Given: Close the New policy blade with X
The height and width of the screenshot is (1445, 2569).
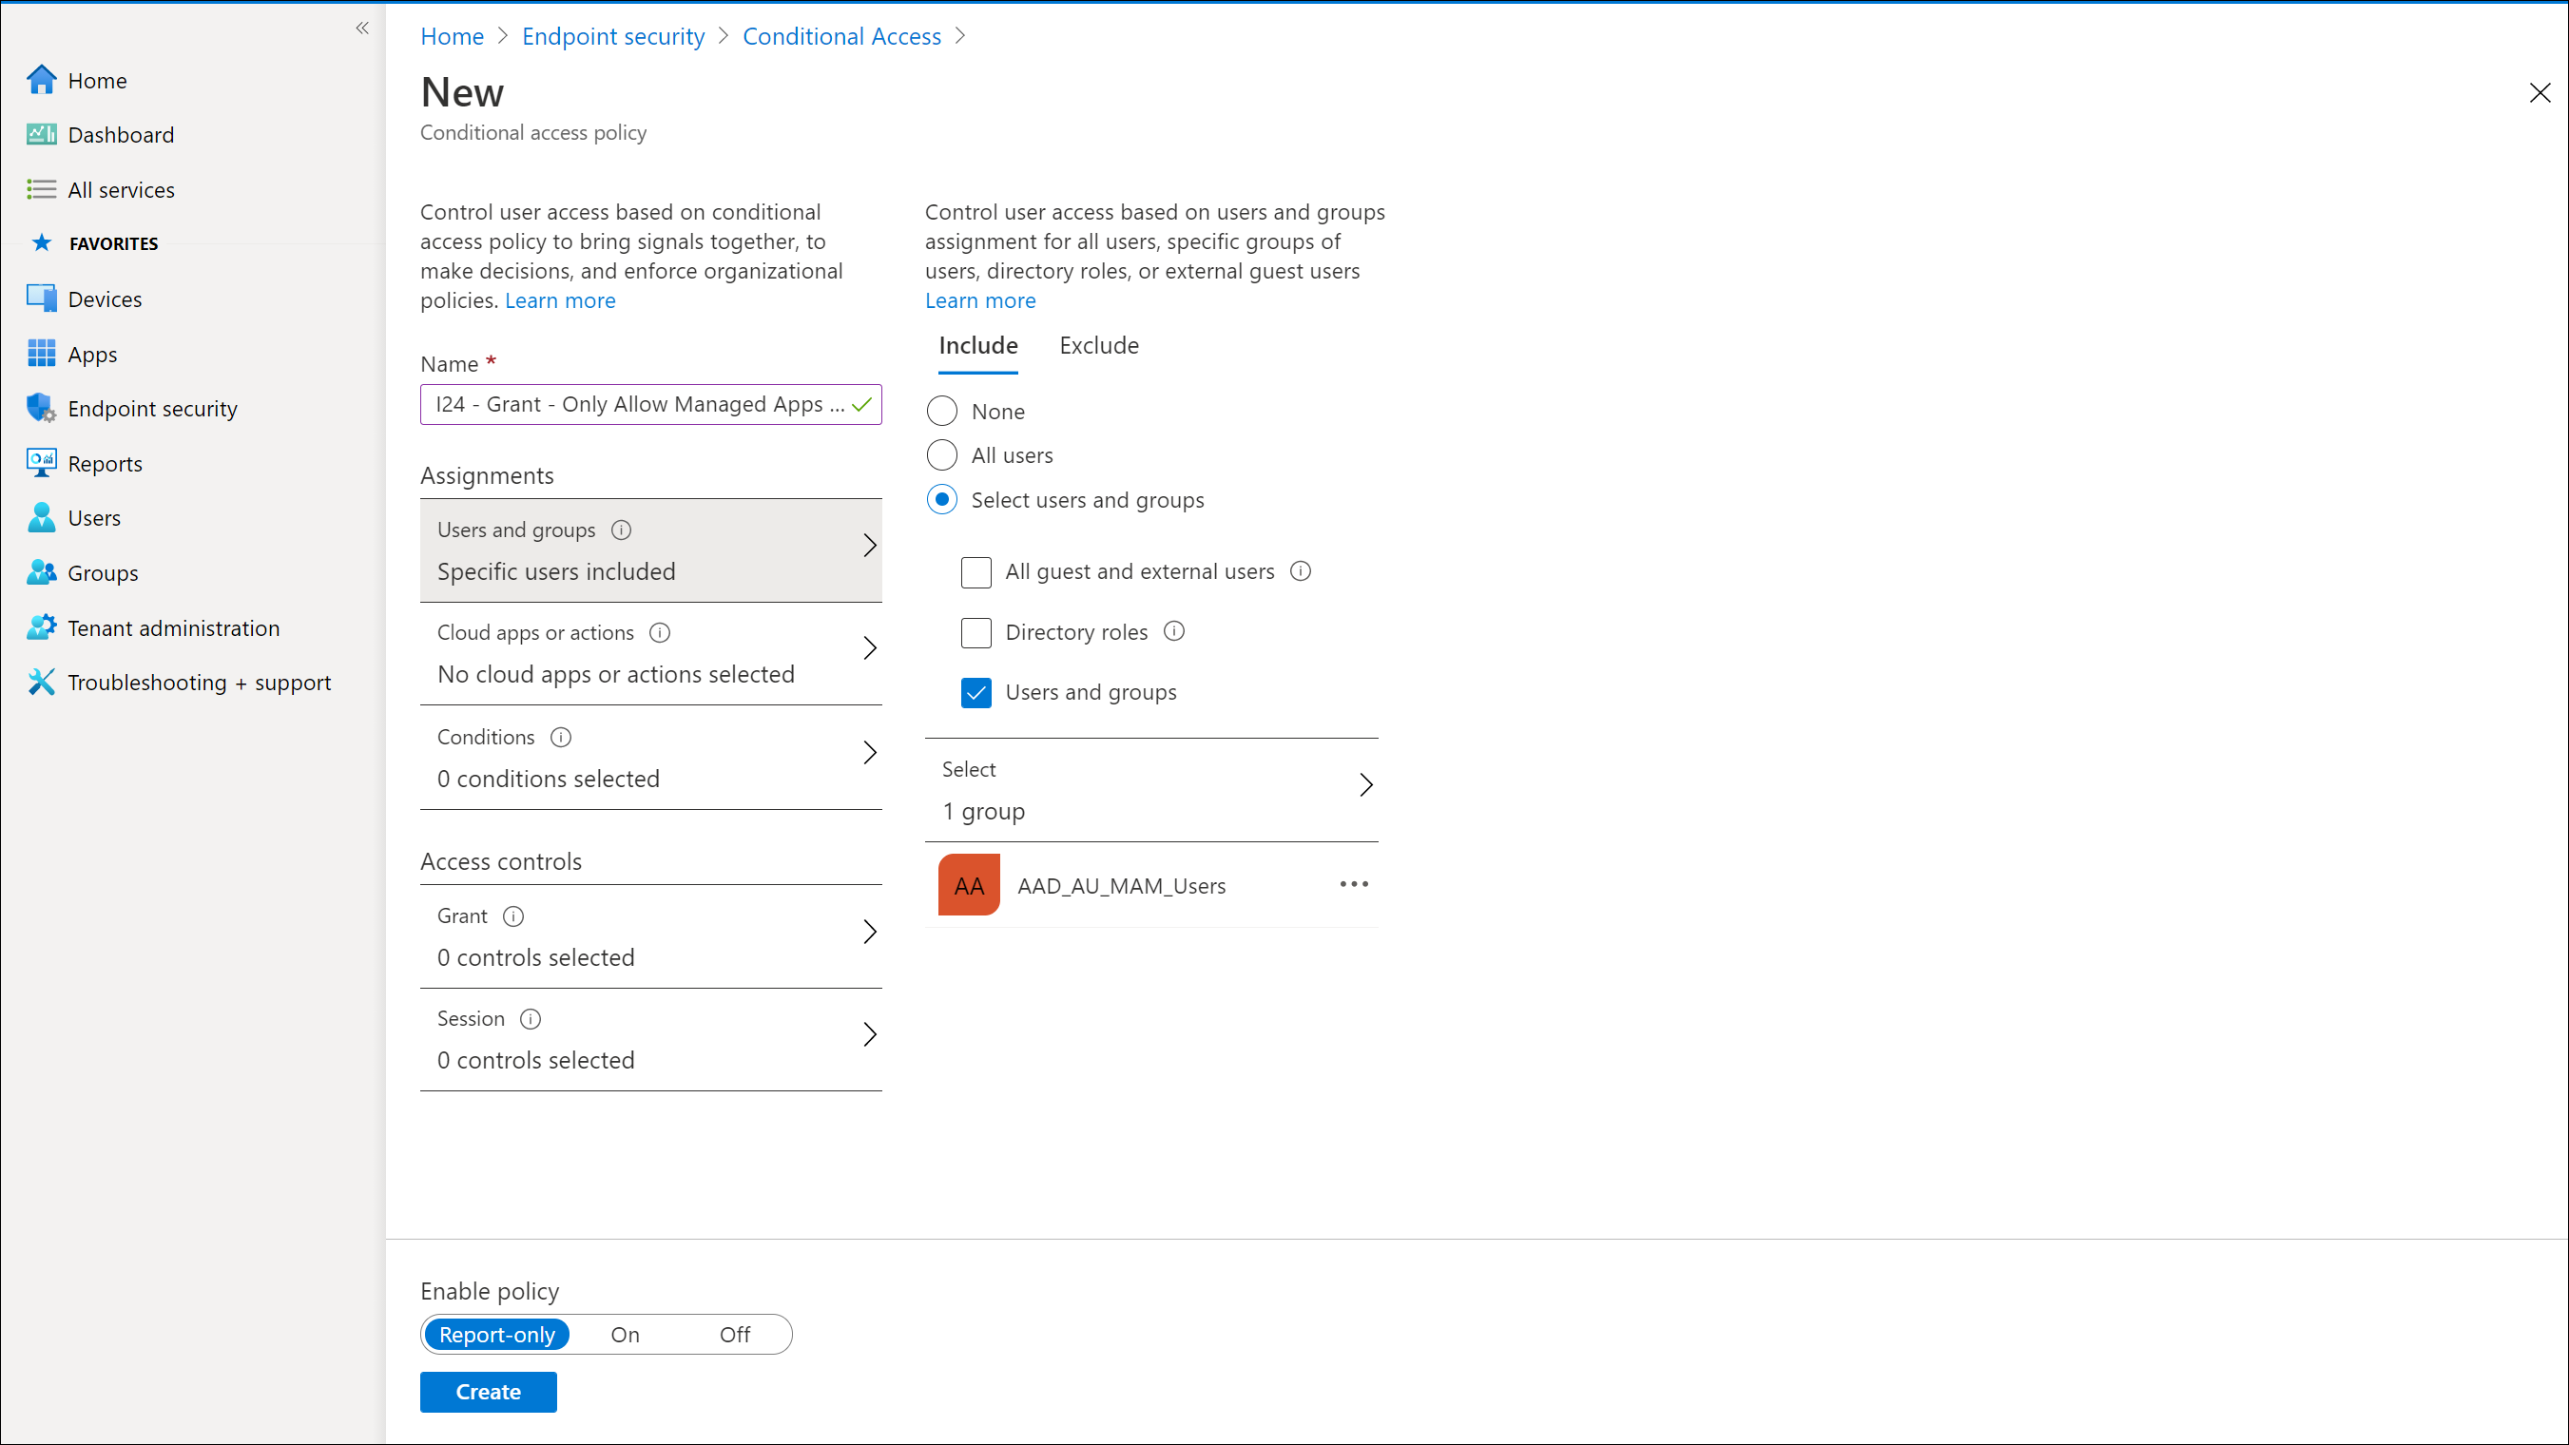Looking at the screenshot, I should [x=2540, y=93].
